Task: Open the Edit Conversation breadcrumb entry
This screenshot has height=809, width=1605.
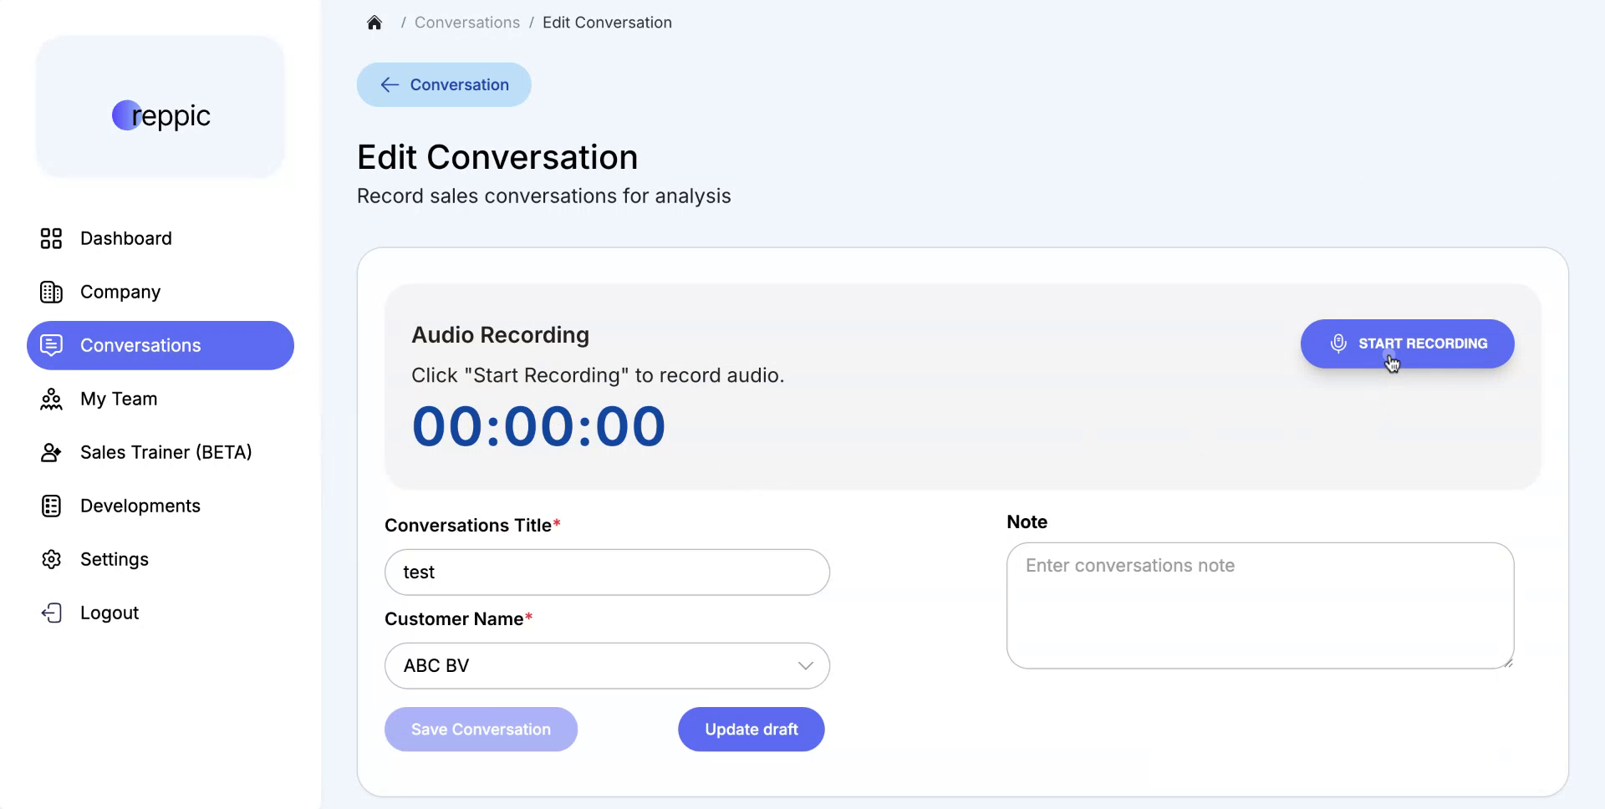Action: coord(607,22)
